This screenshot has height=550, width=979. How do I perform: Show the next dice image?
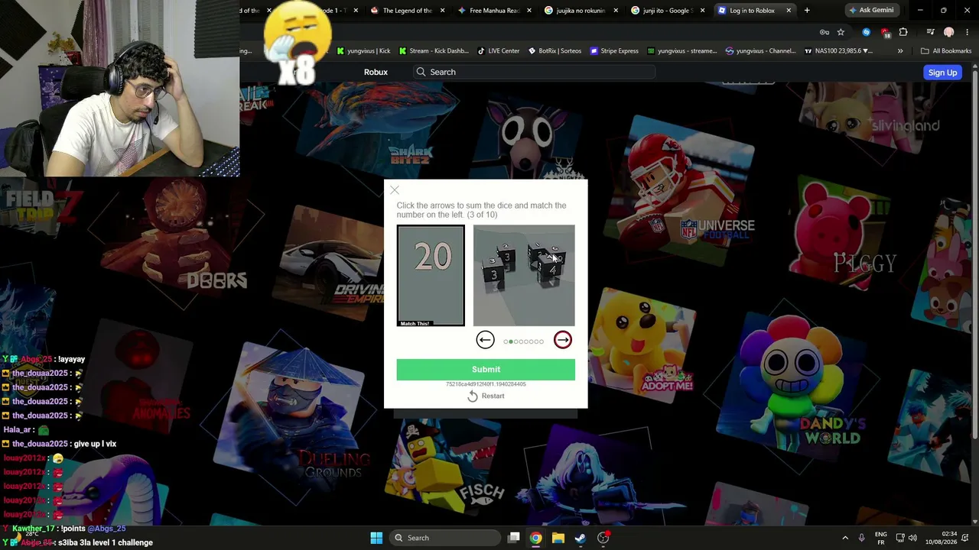(x=563, y=340)
